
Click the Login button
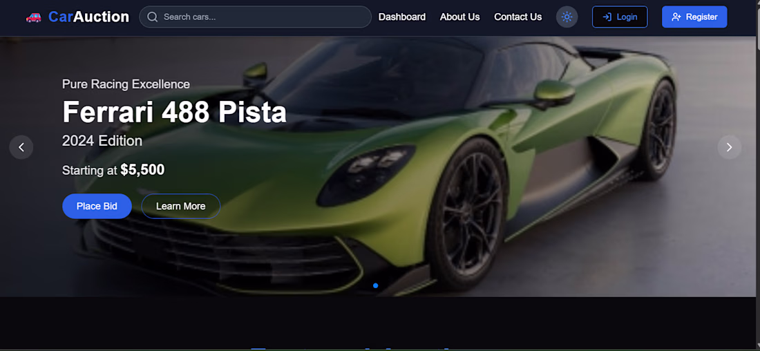[620, 17]
